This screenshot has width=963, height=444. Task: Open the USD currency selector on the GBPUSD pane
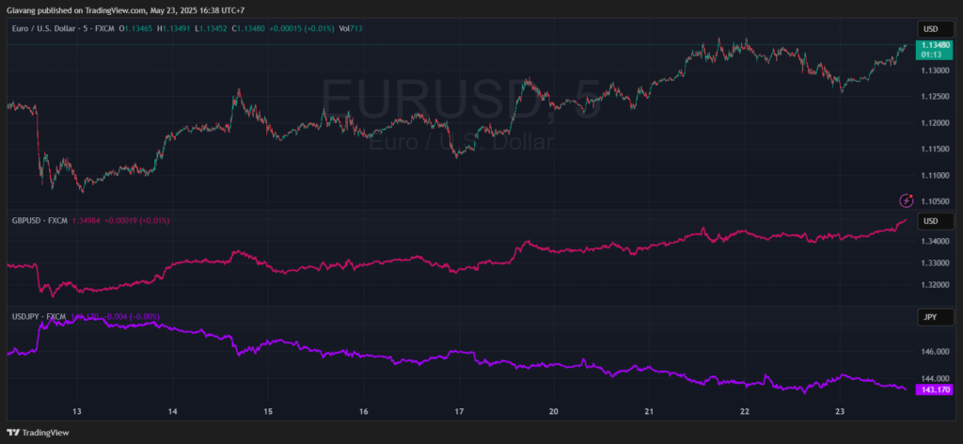[x=930, y=221]
